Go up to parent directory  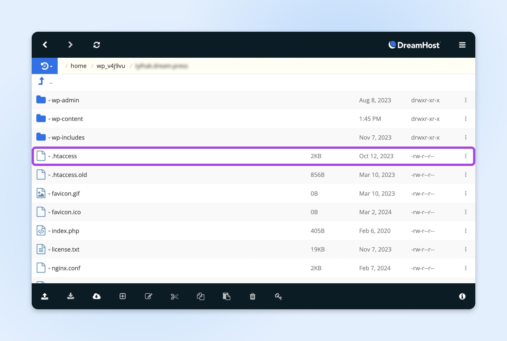tap(41, 82)
